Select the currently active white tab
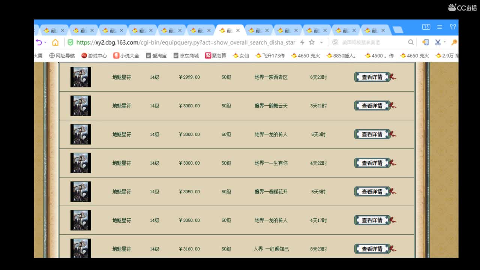Screen dimensions: 480x270 pyautogui.click(x=229, y=30)
